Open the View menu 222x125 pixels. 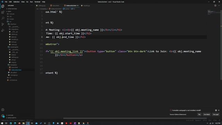[x=23, y=2]
